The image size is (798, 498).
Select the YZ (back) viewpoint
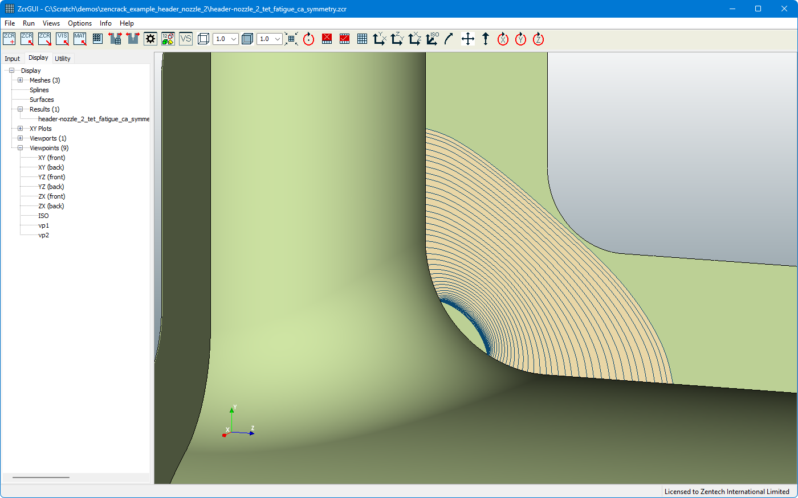pyautogui.click(x=51, y=187)
